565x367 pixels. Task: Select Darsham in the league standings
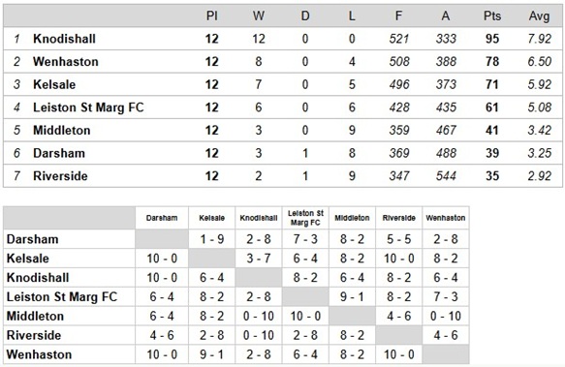click(x=59, y=153)
